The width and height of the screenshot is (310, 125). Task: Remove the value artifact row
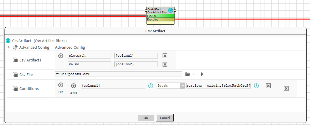click(165, 64)
